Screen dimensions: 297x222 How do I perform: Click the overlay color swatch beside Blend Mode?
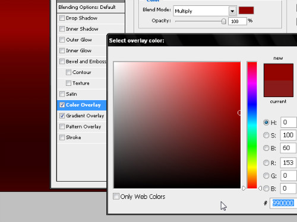[246, 11]
